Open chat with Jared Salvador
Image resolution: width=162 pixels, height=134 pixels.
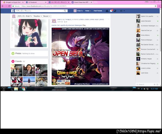[x=147, y=21]
